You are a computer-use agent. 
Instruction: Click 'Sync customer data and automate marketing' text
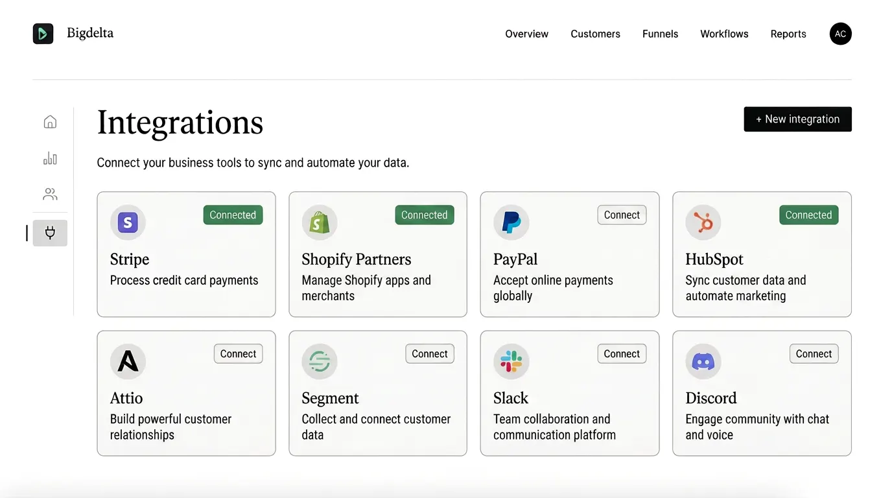(745, 288)
